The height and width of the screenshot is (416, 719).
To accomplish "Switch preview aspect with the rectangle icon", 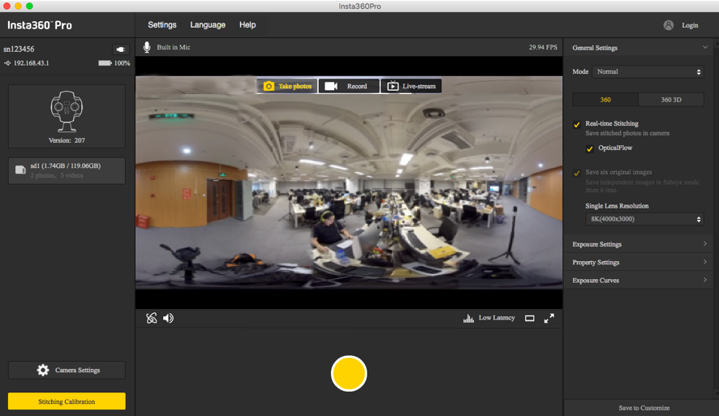I will [x=530, y=318].
